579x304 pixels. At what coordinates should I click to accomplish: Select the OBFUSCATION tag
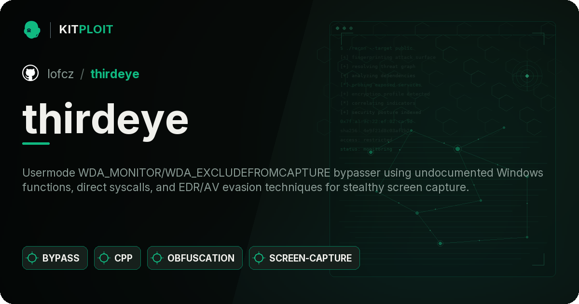point(195,258)
